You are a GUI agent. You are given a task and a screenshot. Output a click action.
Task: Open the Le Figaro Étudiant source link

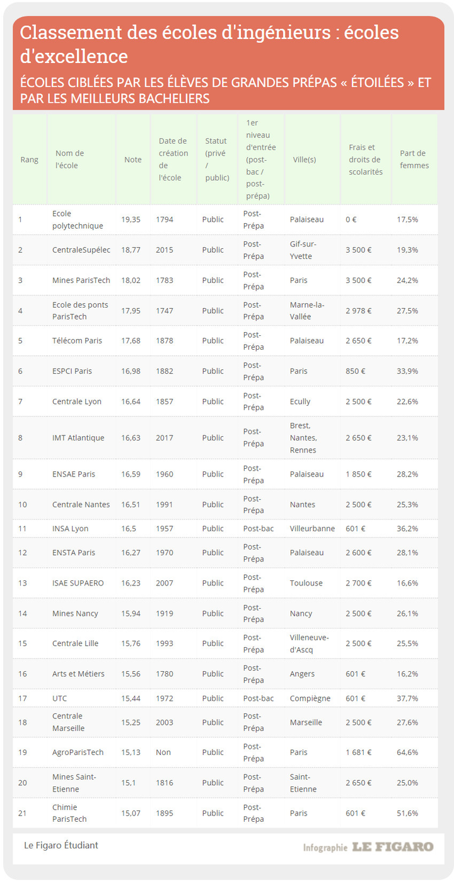point(61,845)
